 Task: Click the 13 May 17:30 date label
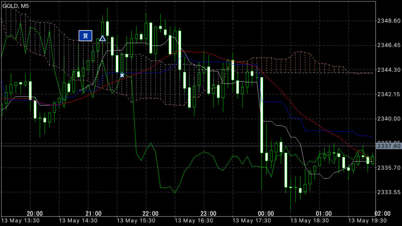coord(252,221)
